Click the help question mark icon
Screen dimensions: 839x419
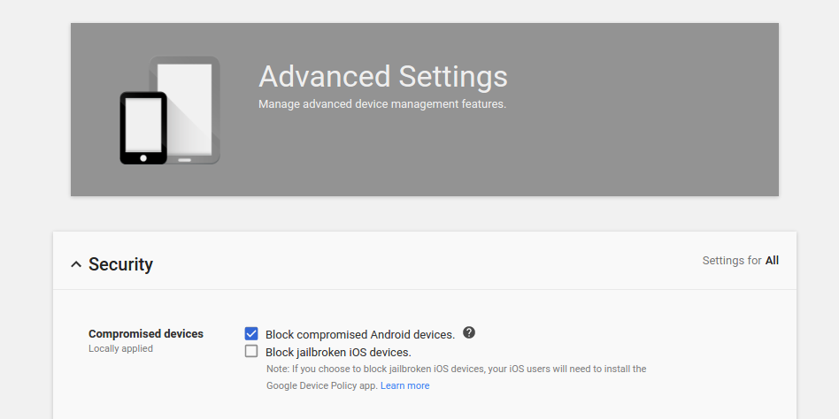[469, 332]
